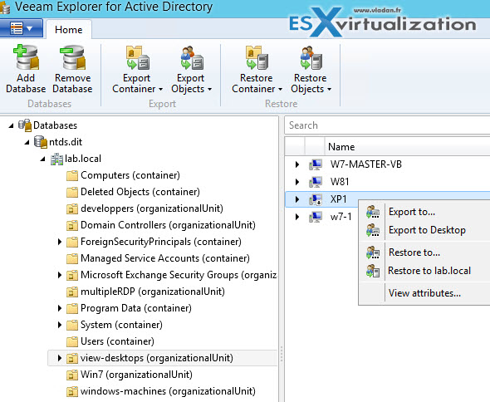Viewport: 490px width, 402px height.
Task: Click the Restore Container icon
Action: click(257, 57)
